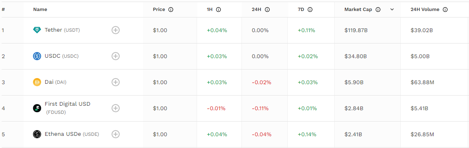469x148 pixels.
Task: Click the # rank column header
Action: (x=3, y=10)
